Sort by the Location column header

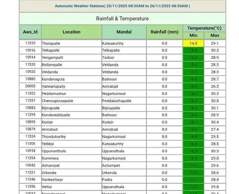[x=71, y=32]
